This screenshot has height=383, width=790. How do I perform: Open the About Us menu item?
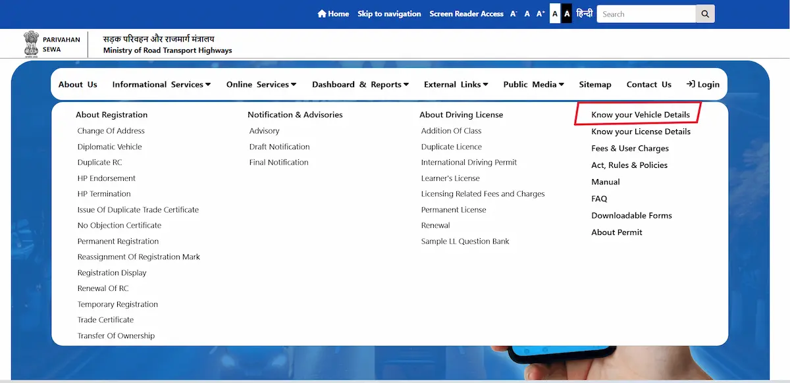[x=78, y=84]
